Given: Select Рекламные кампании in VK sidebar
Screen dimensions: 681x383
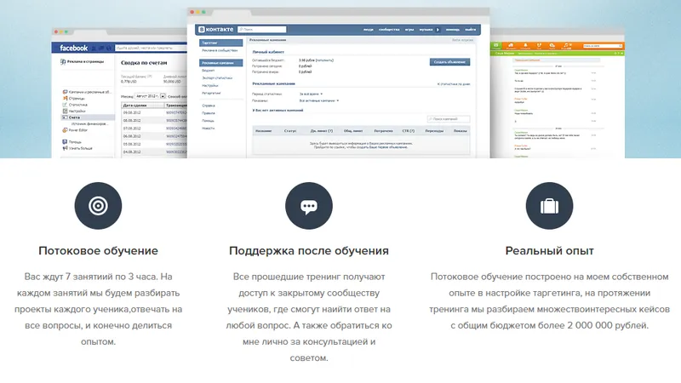Looking at the screenshot, I should coord(221,63).
